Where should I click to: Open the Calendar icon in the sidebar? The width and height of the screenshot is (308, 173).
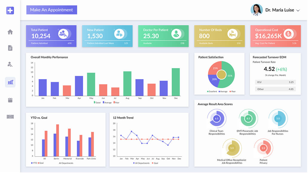pyautogui.click(x=10, y=100)
